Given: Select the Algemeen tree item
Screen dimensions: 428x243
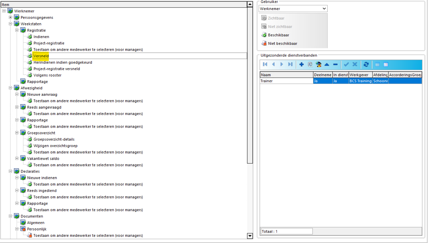Looking at the screenshot, I should pyautogui.click(x=36, y=222).
